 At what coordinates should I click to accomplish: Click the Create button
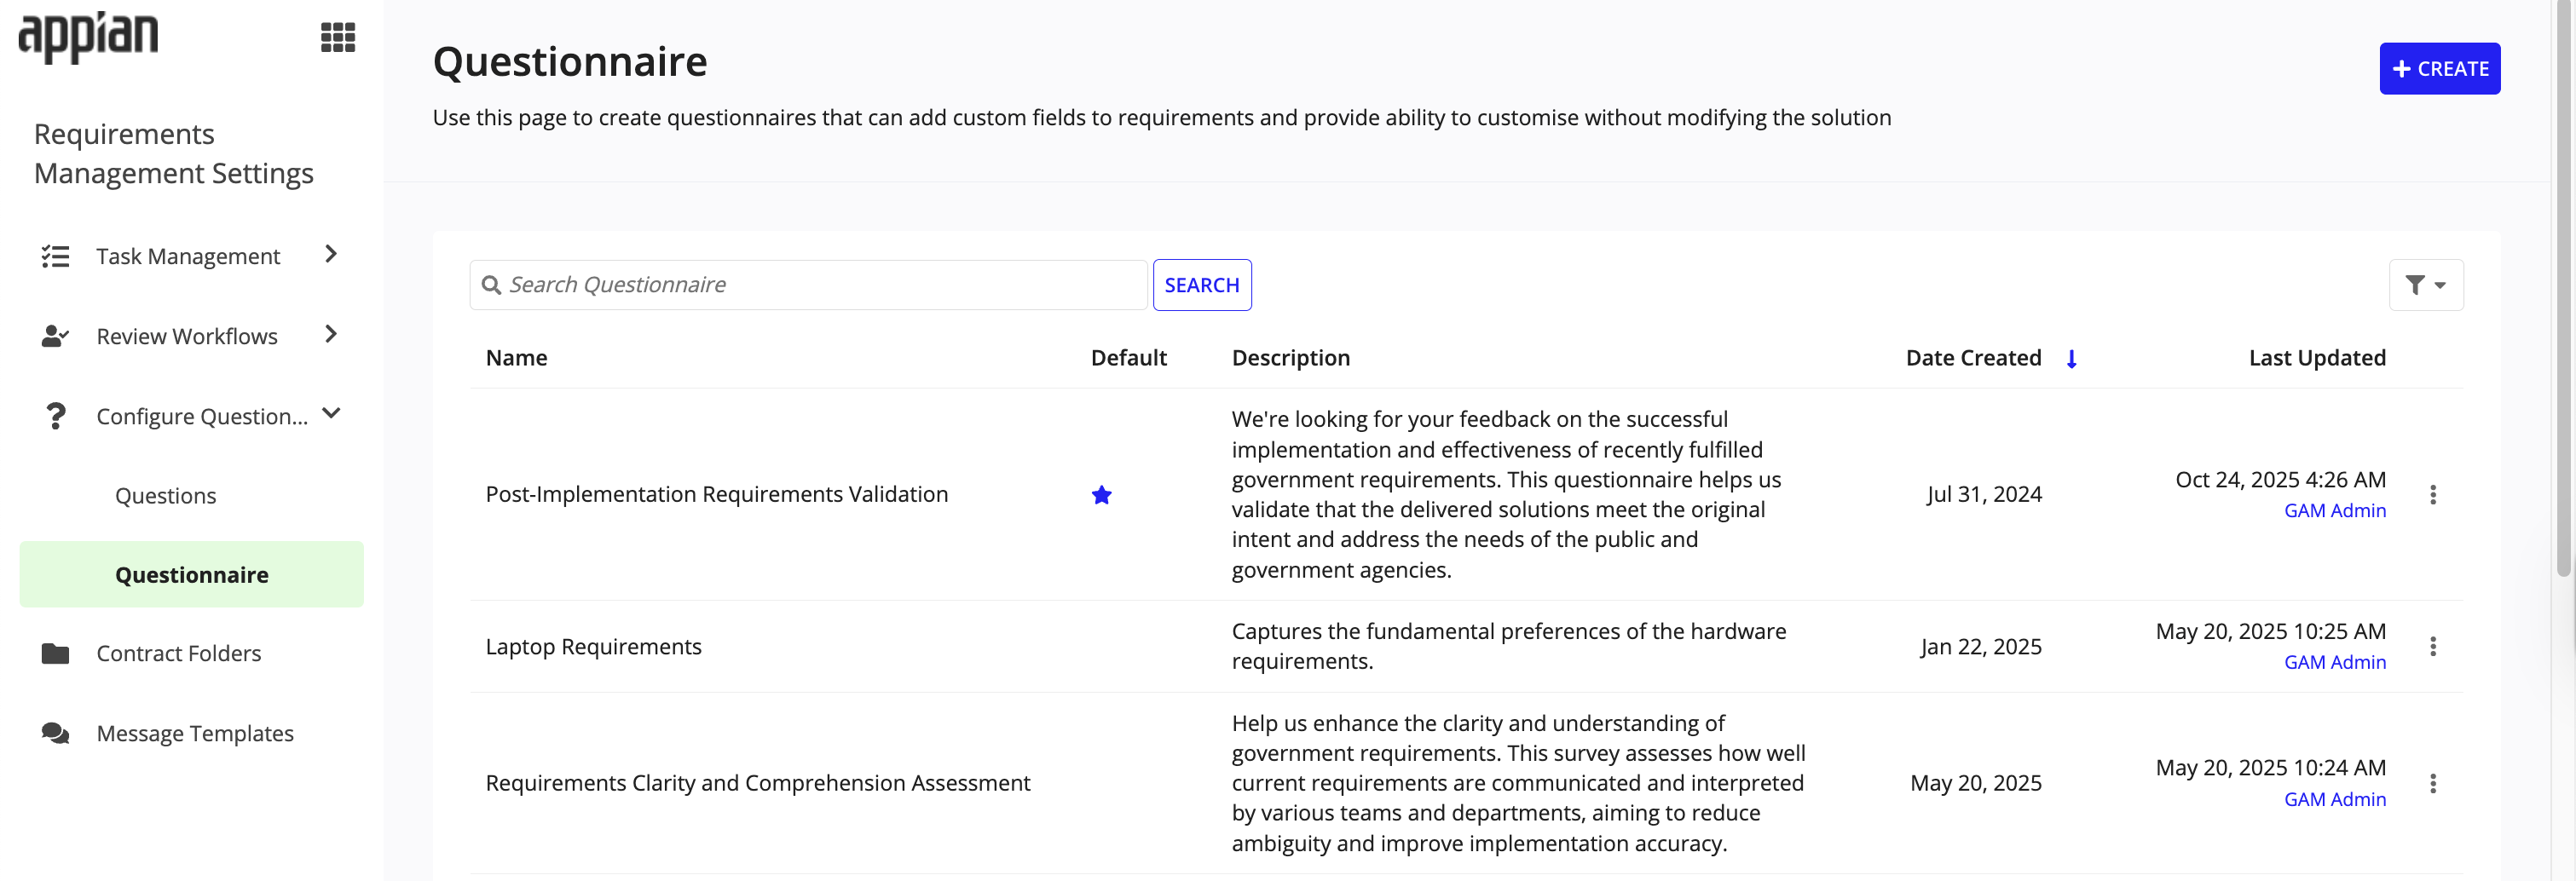tap(2440, 69)
